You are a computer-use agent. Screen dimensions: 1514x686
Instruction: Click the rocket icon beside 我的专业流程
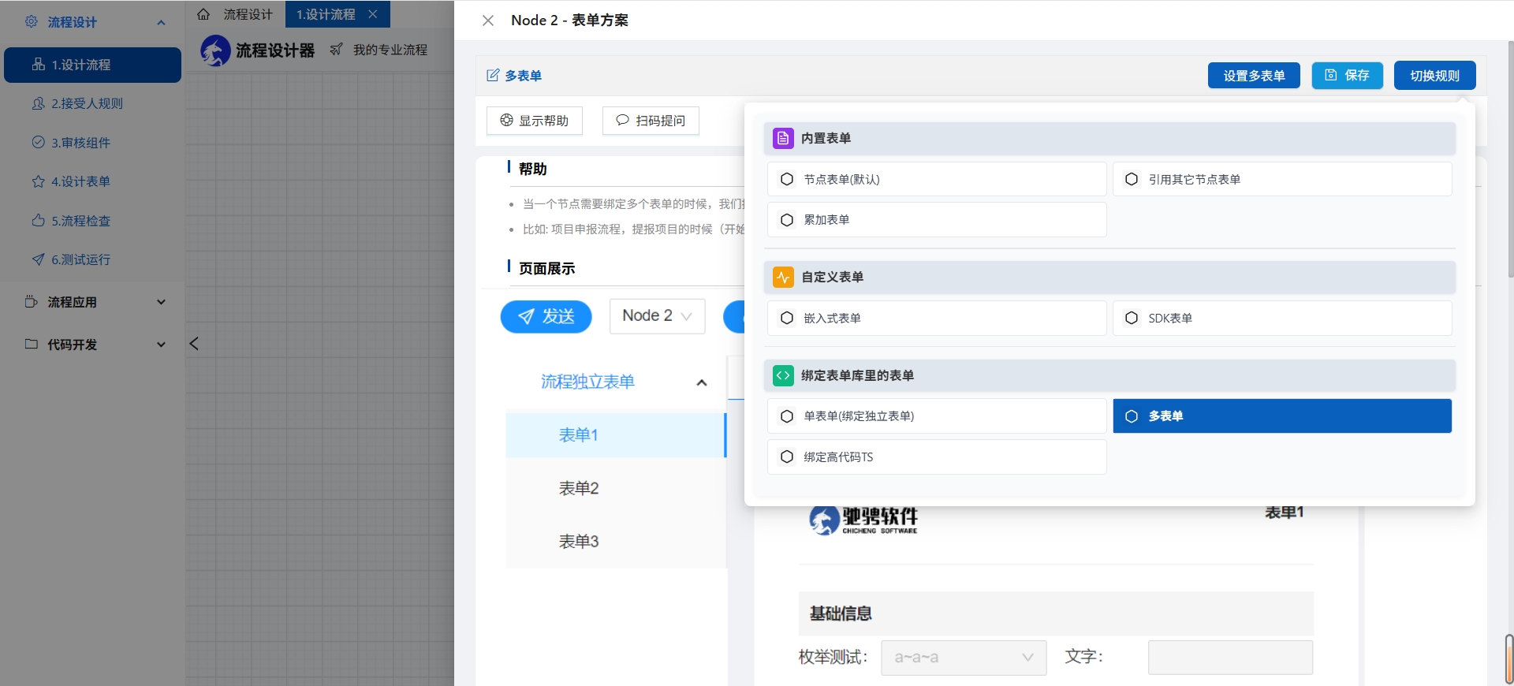coord(336,50)
